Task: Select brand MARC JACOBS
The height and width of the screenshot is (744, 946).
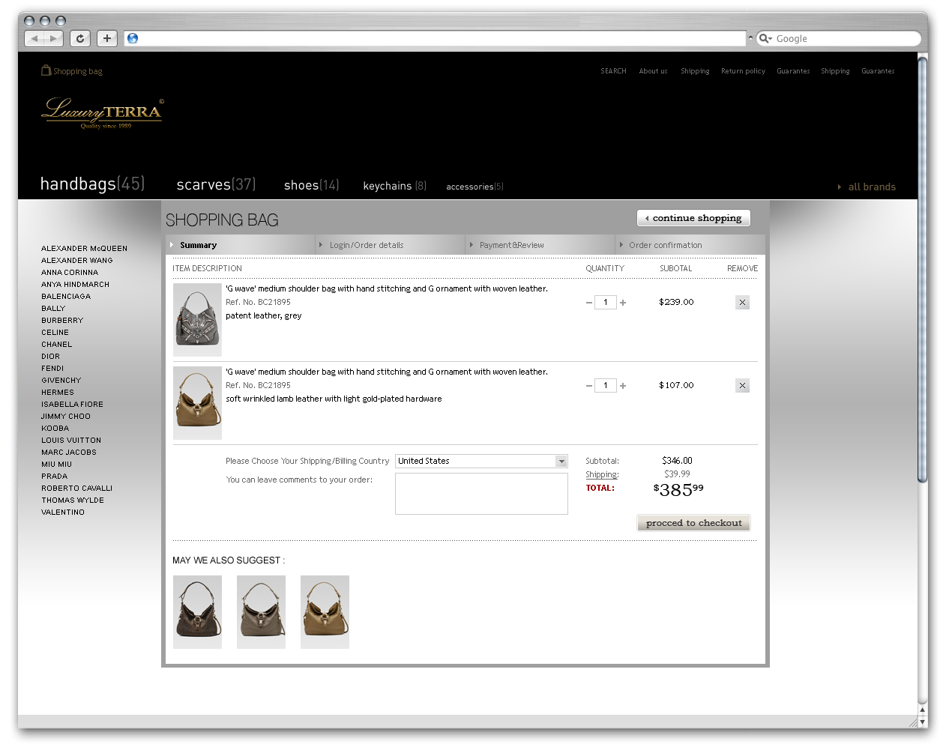Action: click(x=68, y=453)
